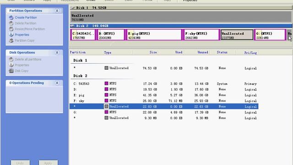This screenshot has height=165, width=293.
Task: Click the magenta NTFS swatch in C: 543543 row
Action: coord(106,83)
